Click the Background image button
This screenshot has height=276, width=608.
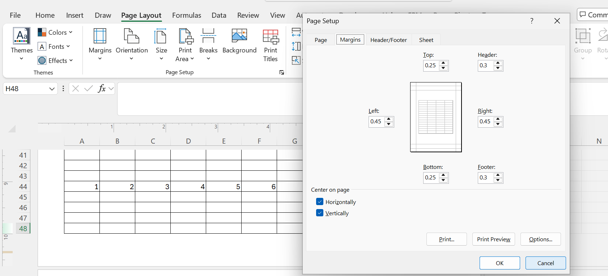[239, 42]
